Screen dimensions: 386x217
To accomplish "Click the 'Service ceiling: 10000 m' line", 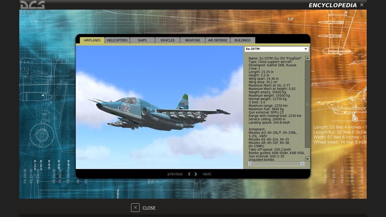I will tap(267, 119).
